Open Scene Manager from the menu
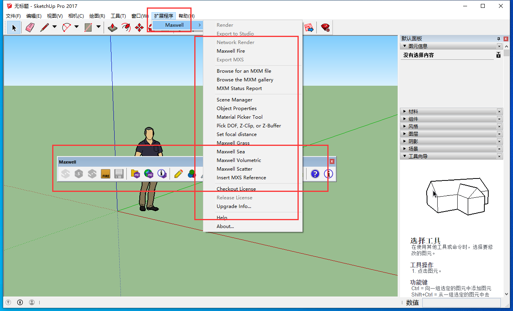513x311 pixels. point(253,100)
